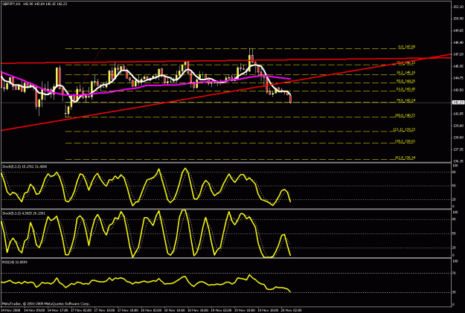The width and height of the screenshot is (465, 313).
Task: Select the 161.8 Fibonacci extension label
Action: tap(405, 158)
